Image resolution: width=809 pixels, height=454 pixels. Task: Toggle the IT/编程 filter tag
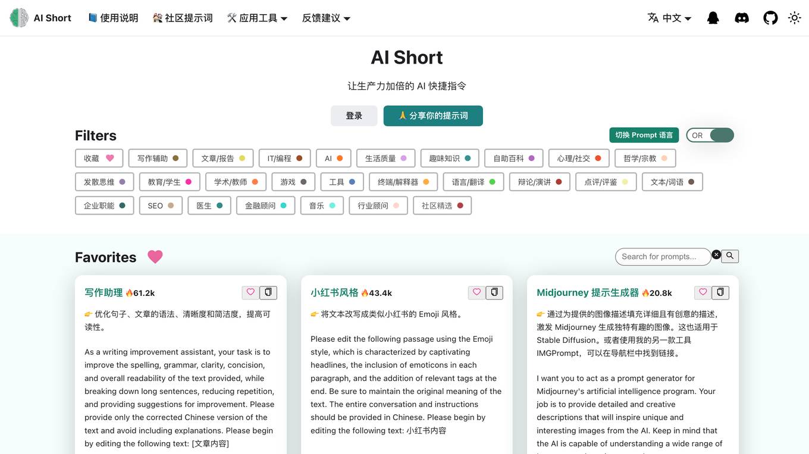pos(284,158)
